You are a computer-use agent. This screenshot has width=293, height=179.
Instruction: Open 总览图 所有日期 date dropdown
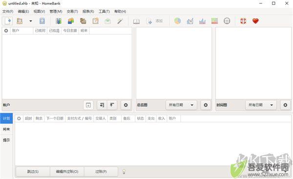(181, 105)
